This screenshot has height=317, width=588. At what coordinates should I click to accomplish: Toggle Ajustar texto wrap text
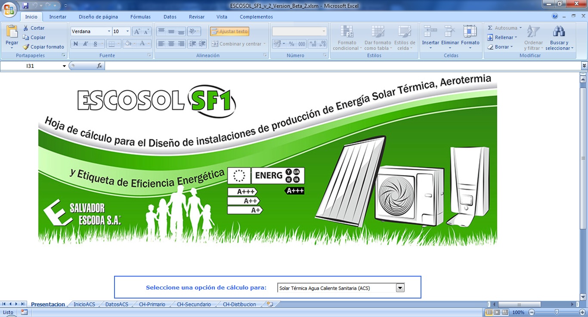[x=229, y=31]
